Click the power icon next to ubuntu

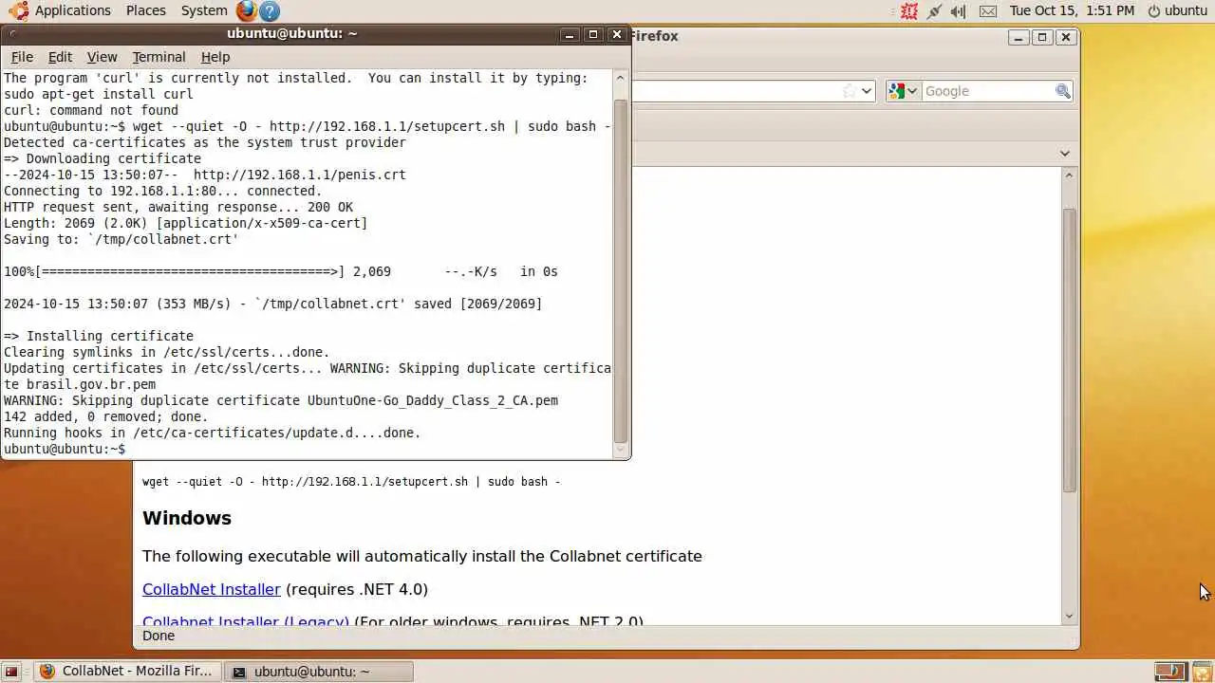1154,10
